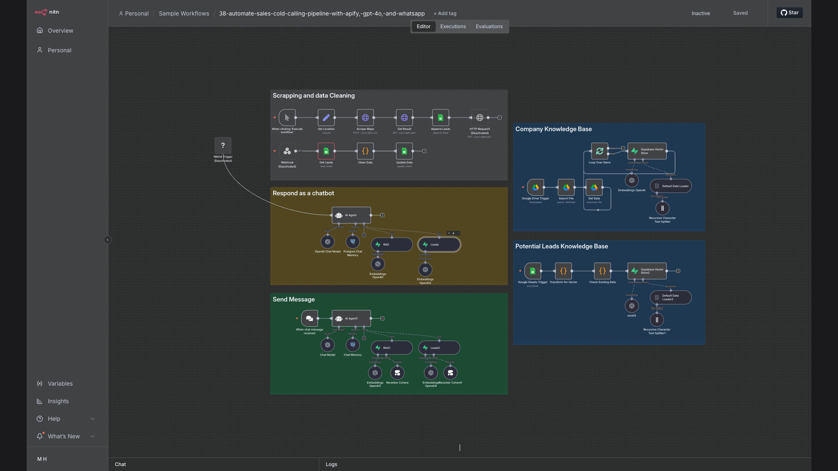Screen dimensions: 838x471
Task: Select the 'When clicking Execute workflow' trigger node
Action: click(287, 118)
